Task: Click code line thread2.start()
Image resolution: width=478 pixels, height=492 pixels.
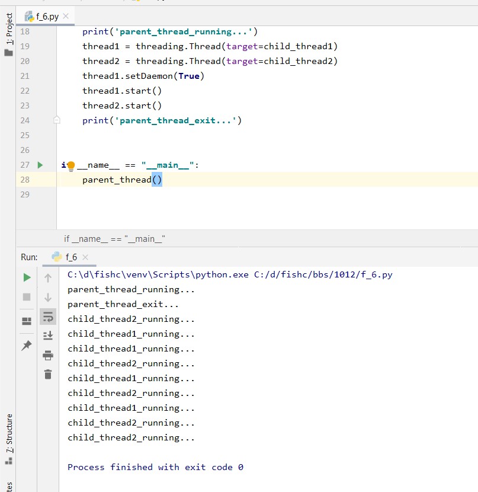Action: tap(122, 106)
